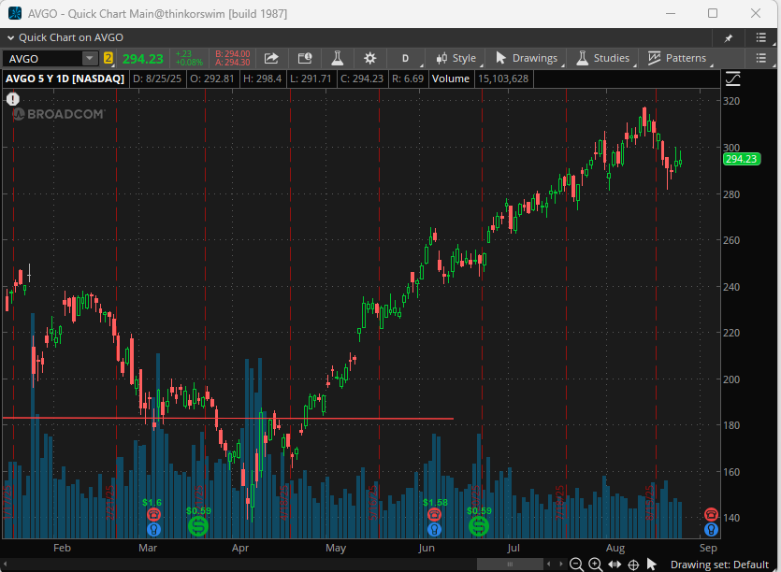This screenshot has width=781, height=572.
Task: Open the toolbar list menu beside Patterns
Action: tap(760, 58)
